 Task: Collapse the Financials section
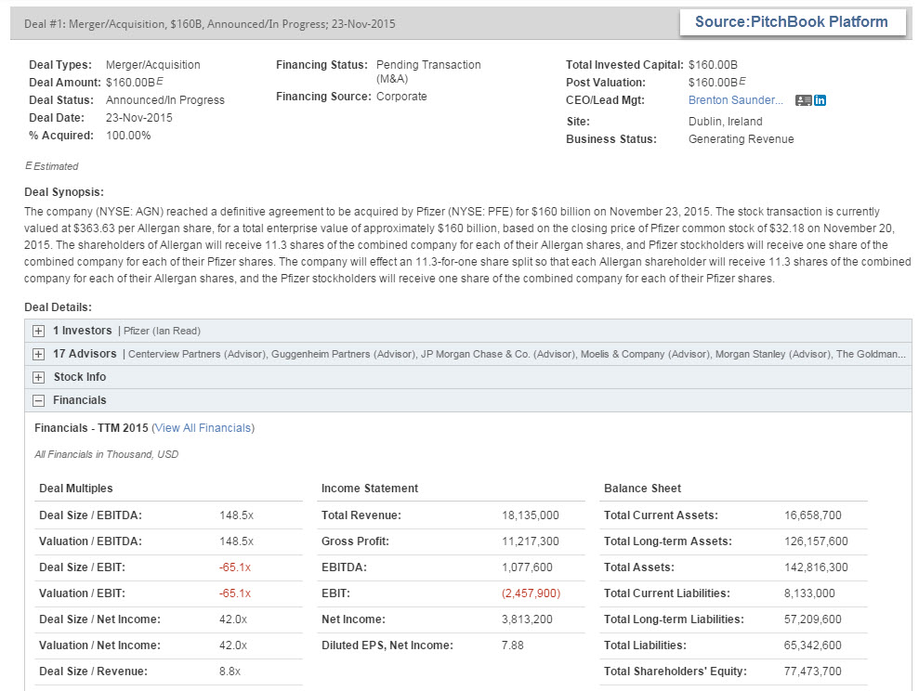click(x=39, y=401)
